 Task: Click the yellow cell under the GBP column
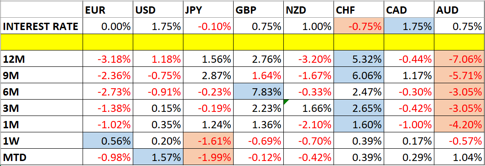point(258,42)
